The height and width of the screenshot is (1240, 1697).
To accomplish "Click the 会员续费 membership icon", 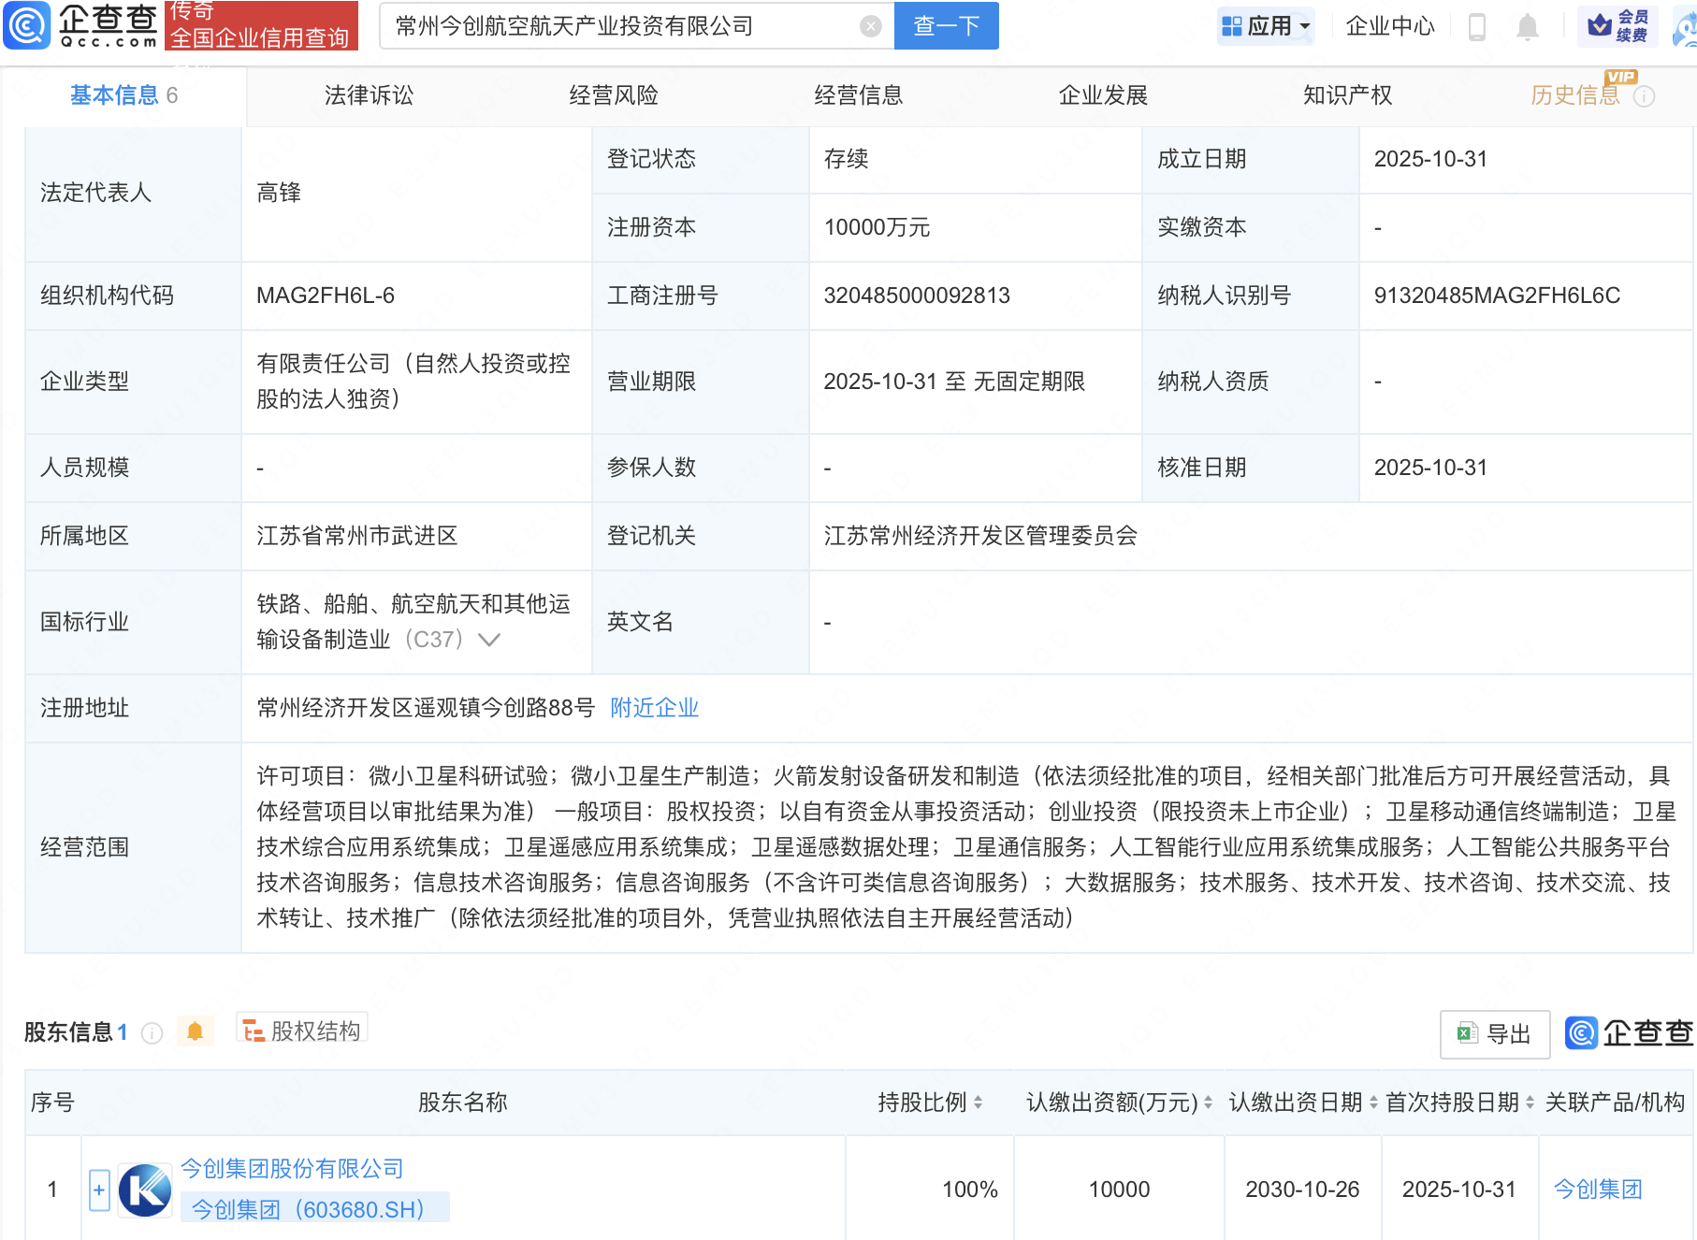I will tap(1619, 25).
